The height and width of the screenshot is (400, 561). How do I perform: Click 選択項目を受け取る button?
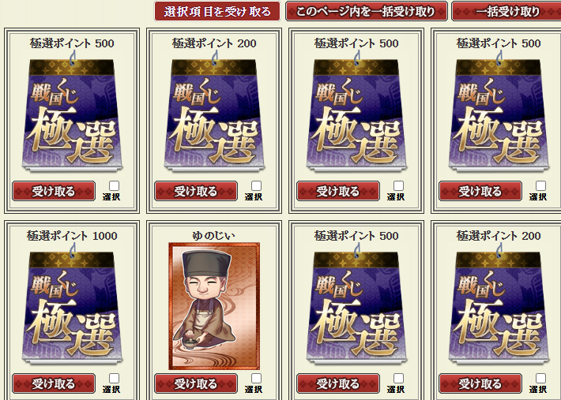pos(217,11)
